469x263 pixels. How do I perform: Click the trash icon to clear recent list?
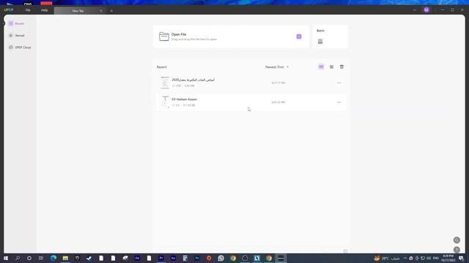[x=341, y=66]
